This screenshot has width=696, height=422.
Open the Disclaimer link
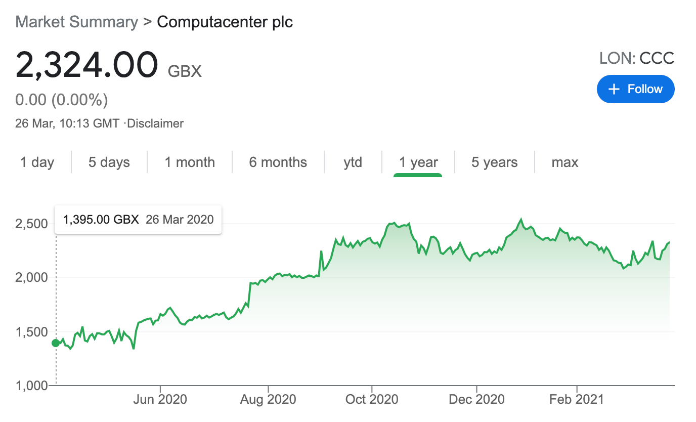pyautogui.click(x=155, y=123)
